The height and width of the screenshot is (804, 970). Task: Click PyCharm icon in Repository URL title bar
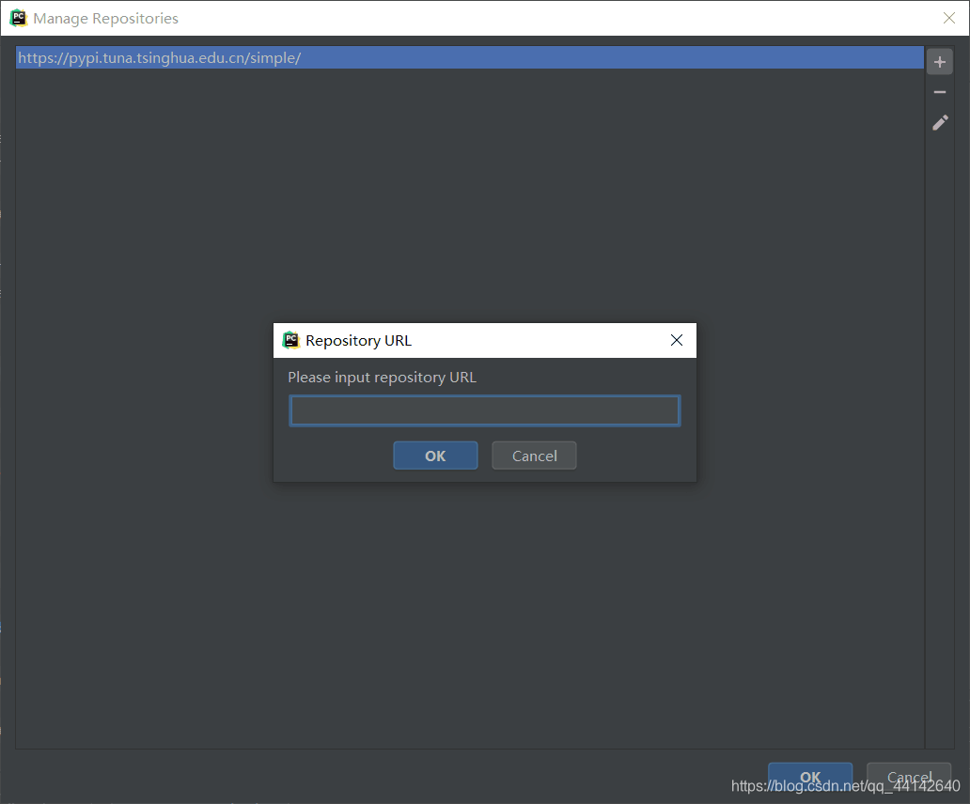[290, 340]
